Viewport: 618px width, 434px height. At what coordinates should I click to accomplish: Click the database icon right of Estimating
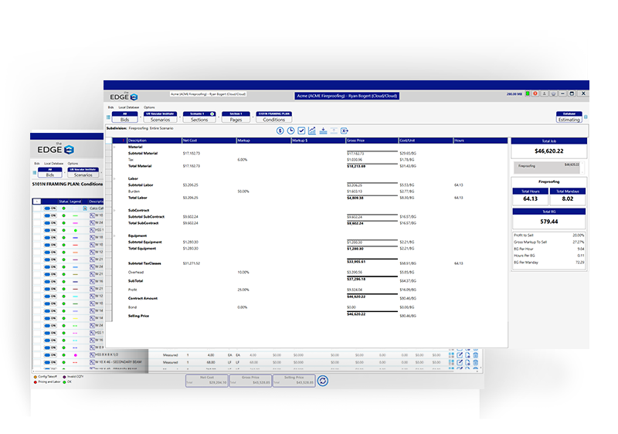(586, 117)
